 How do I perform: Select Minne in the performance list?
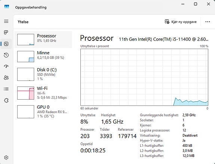pos(43,57)
